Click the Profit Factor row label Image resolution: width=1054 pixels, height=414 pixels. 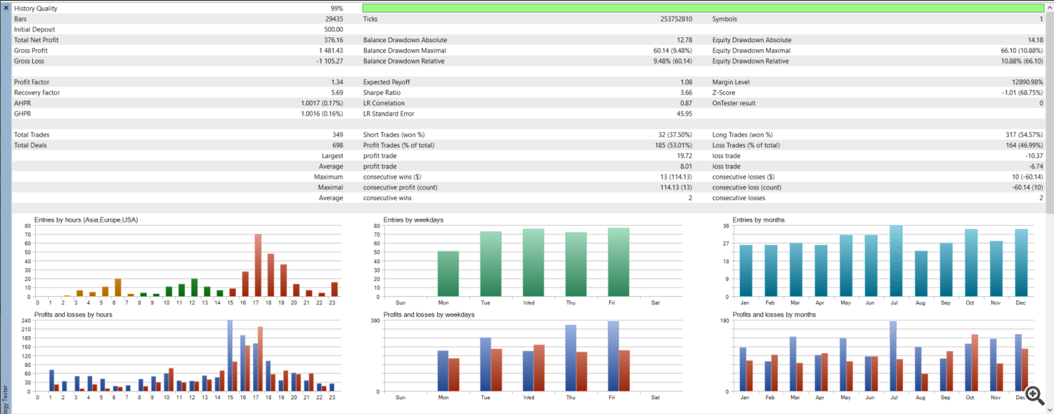tap(32, 82)
